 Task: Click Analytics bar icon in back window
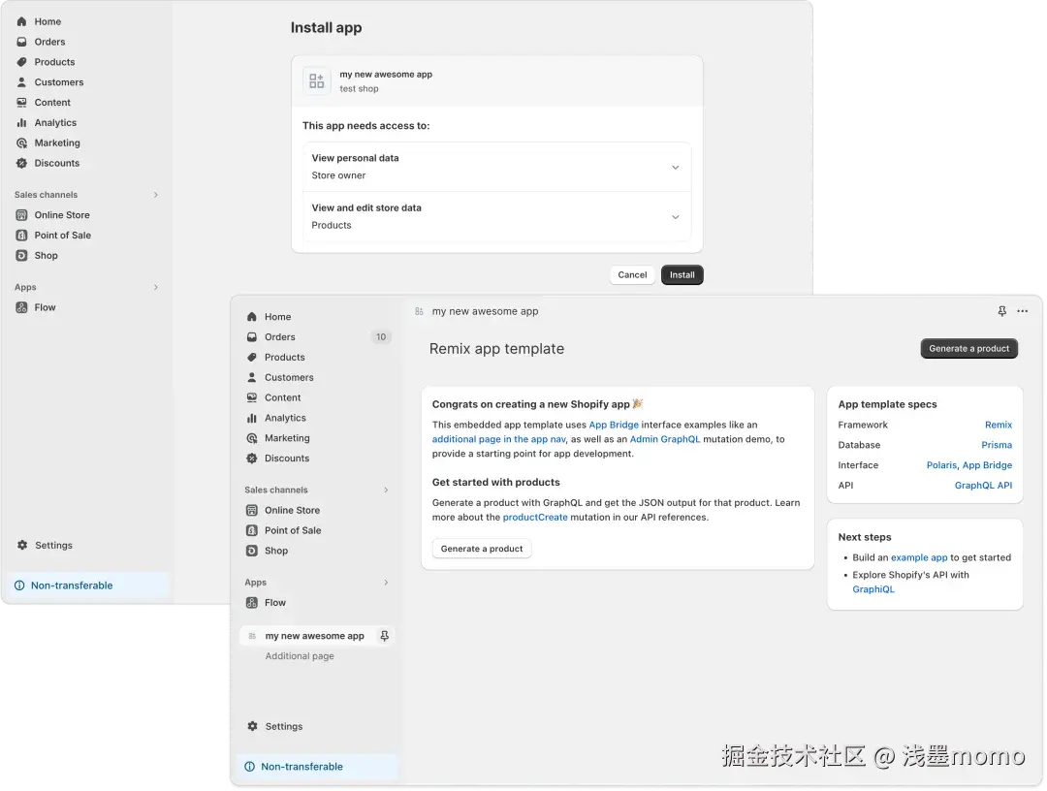tap(21, 123)
